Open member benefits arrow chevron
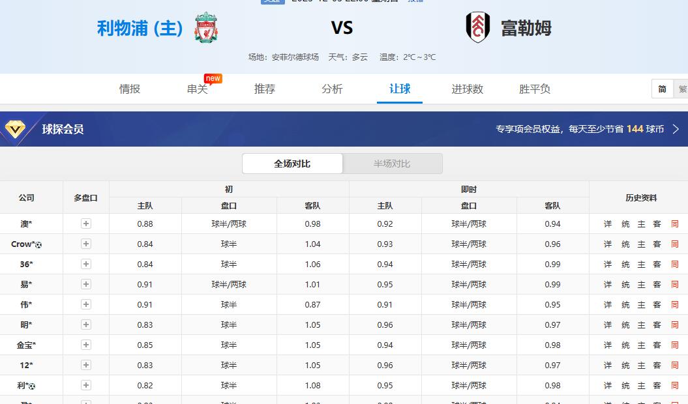Viewport: 688px width, 404px height. [676, 129]
